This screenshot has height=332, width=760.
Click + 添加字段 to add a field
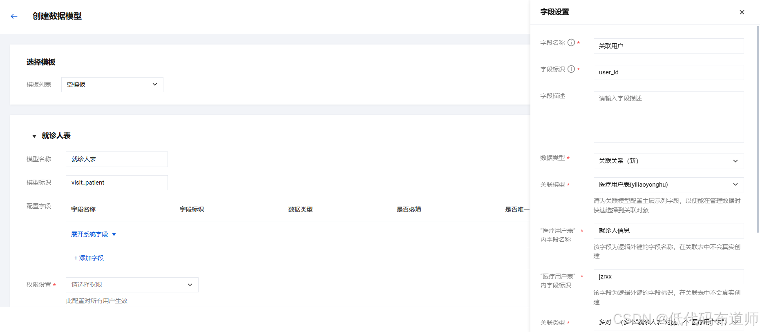coord(89,258)
